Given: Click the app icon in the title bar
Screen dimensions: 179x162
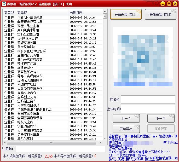Looking at the screenshot, I should (x=4, y=4).
